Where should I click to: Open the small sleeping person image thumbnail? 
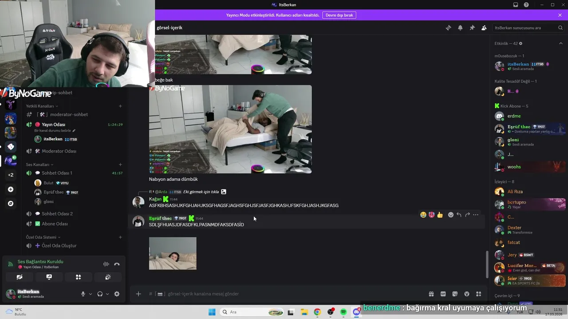click(173, 253)
